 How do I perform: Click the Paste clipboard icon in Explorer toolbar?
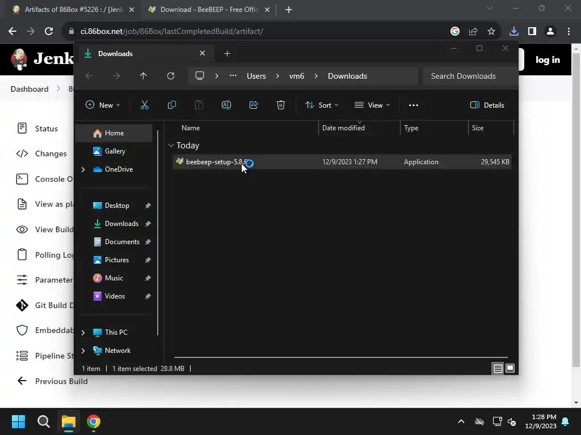(199, 105)
